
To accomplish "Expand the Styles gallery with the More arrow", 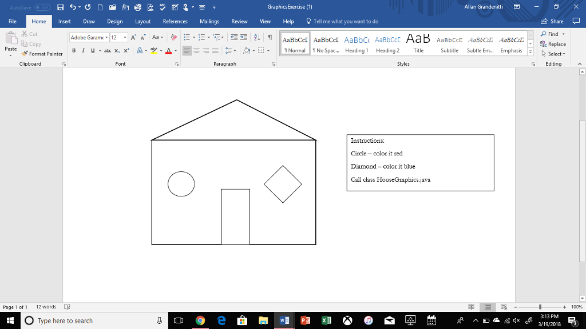I will coord(530,52).
